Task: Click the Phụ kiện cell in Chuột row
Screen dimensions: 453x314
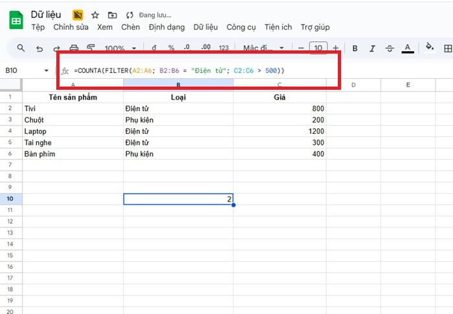Action: (x=178, y=120)
